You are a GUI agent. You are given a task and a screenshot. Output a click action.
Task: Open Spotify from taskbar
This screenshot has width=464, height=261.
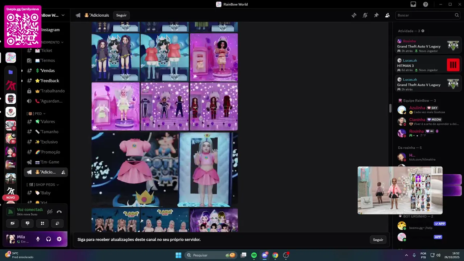[x=254, y=255]
